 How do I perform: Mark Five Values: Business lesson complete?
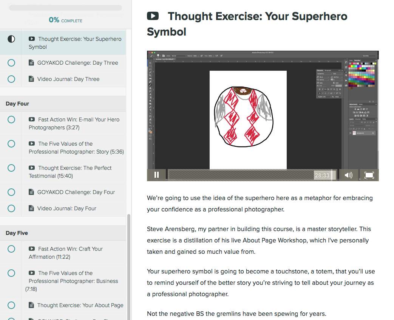11,273
